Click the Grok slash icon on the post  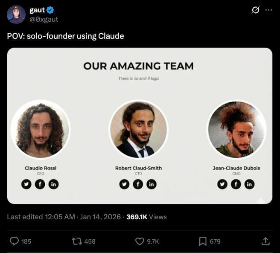point(256,10)
